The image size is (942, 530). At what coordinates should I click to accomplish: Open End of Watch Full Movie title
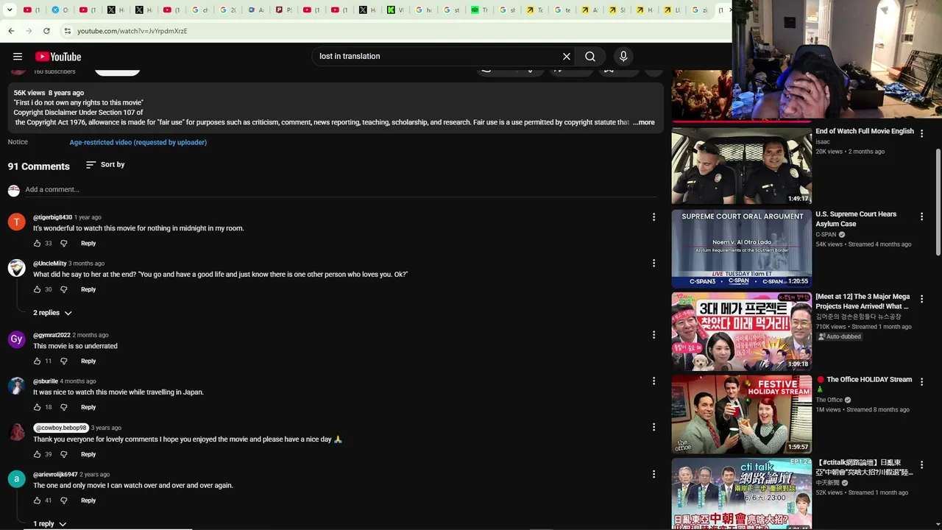(x=865, y=132)
